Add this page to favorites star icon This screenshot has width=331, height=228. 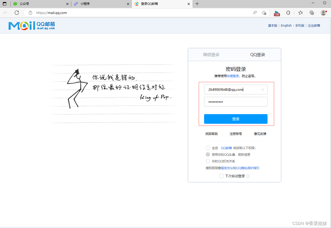(264, 13)
